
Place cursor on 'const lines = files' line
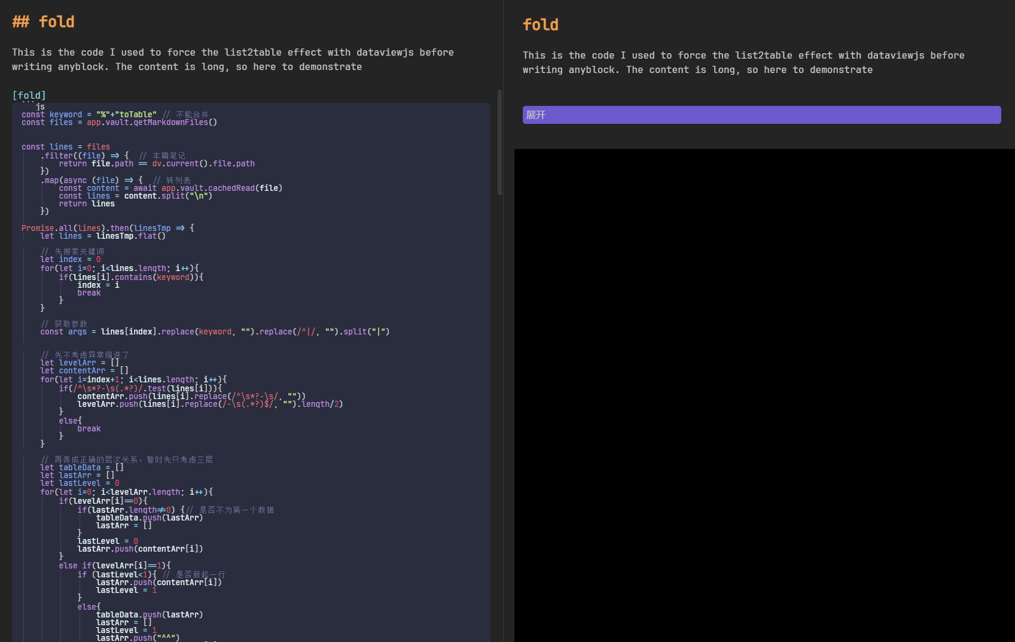click(x=66, y=147)
